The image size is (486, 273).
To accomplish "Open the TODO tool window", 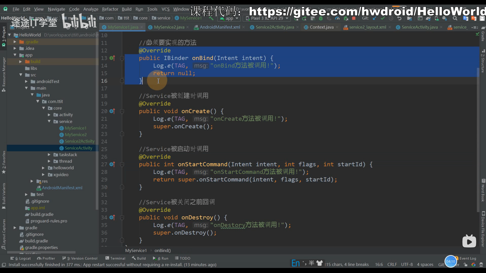I will (183, 258).
